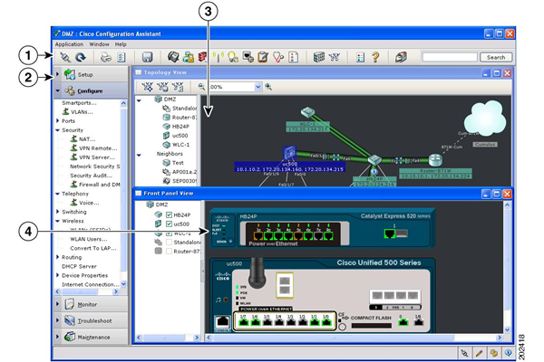
Task: Open the Troubleshoot section
Action: pyautogui.click(x=92, y=320)
